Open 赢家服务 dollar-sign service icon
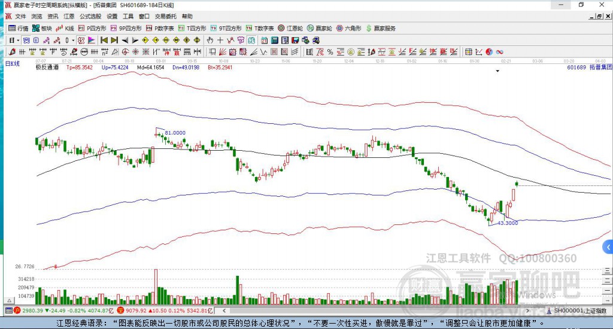Image resolution: width=613 pixels, height=329 pixels. point(381,28)
